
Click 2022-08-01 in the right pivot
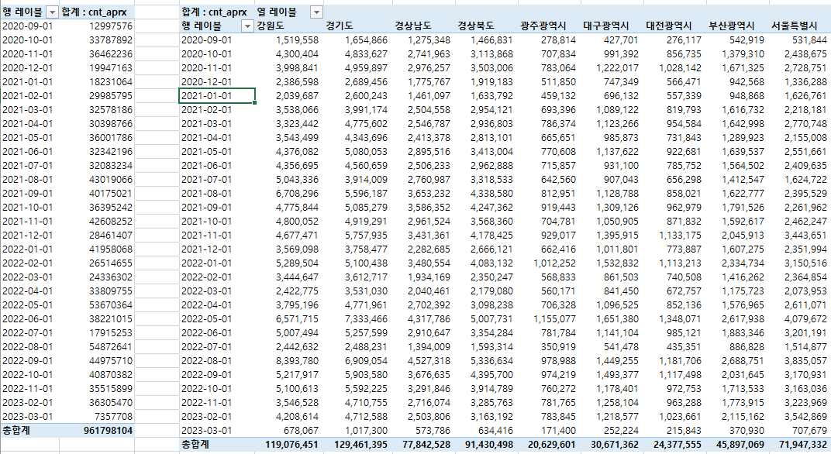coord(207,361)
